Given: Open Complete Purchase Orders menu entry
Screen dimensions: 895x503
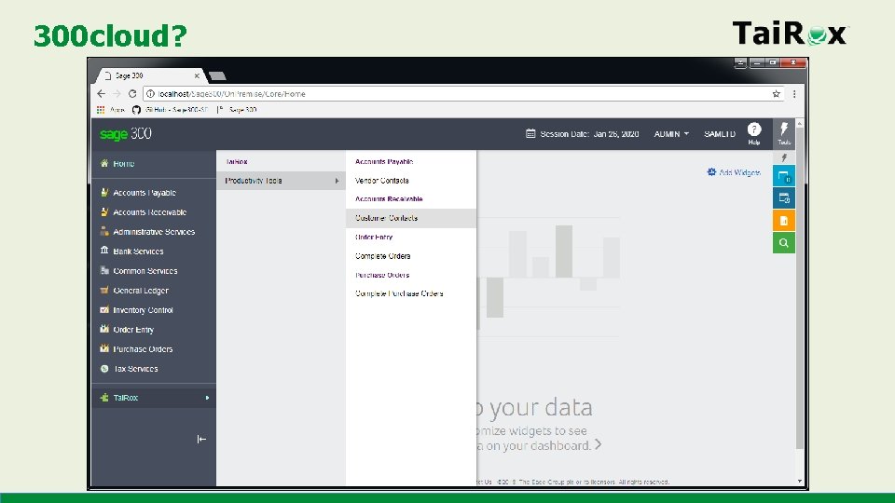Looking at the screenshot, I should (x=399, y=293).
